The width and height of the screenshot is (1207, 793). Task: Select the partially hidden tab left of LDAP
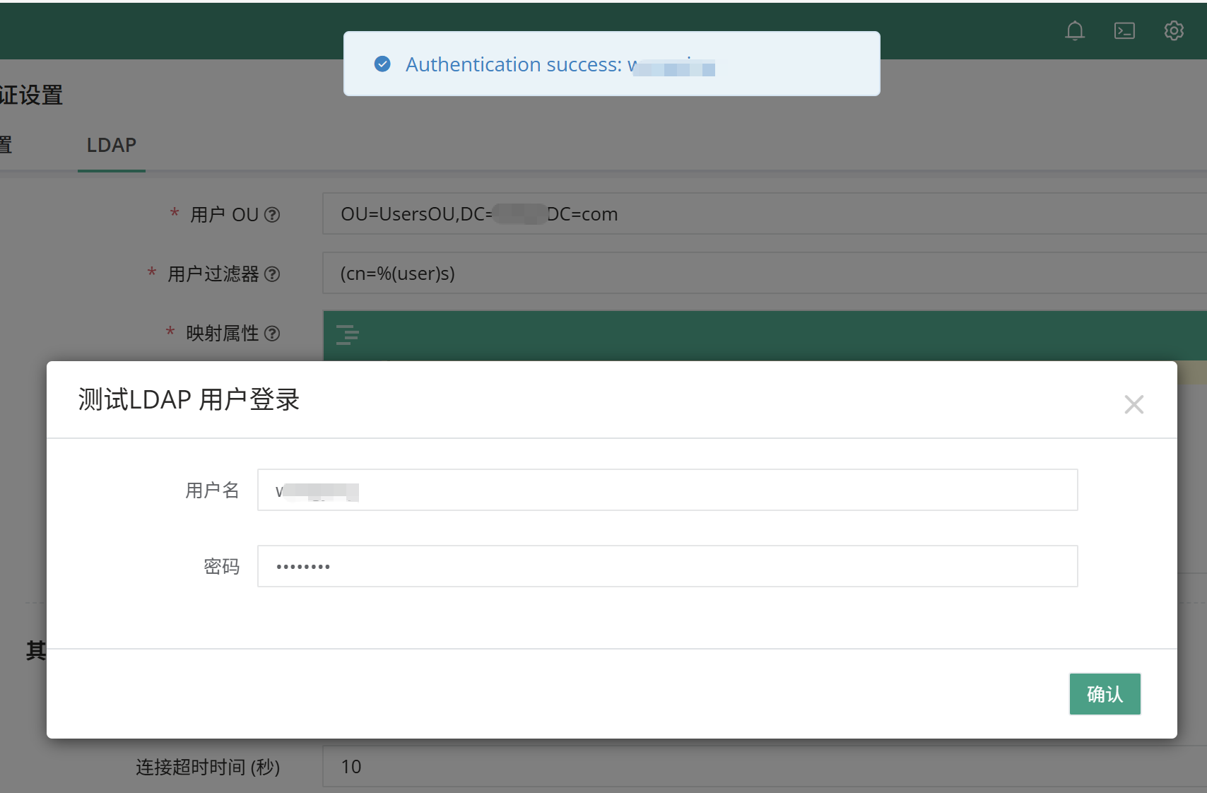(x=6, y=145)
